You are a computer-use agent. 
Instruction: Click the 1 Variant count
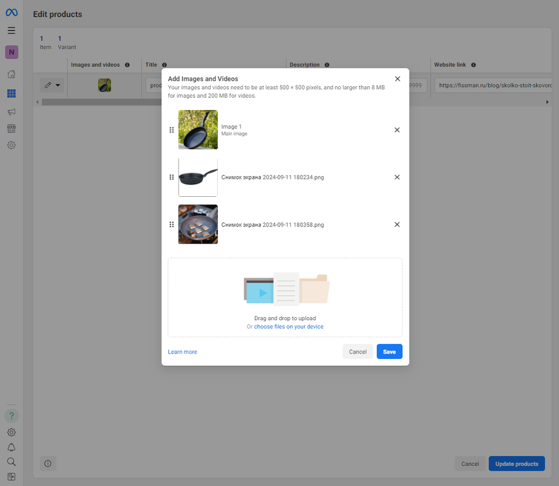tap(67, 43)
